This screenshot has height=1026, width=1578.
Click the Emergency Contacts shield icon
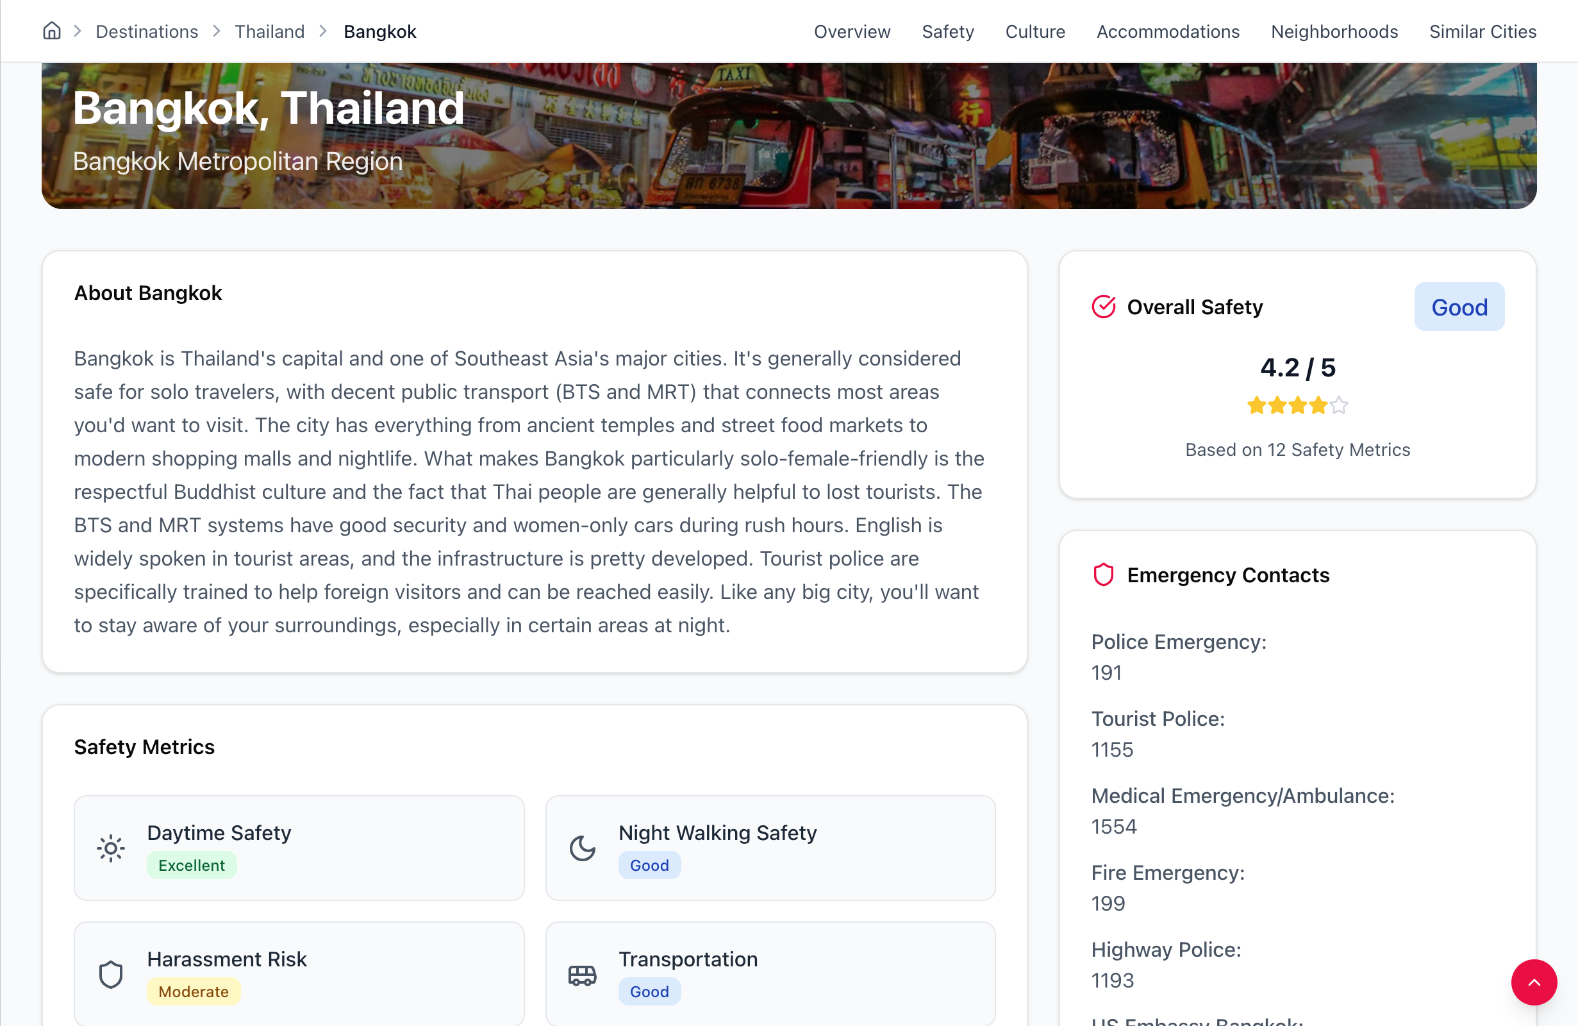(x=1103, y=575)
